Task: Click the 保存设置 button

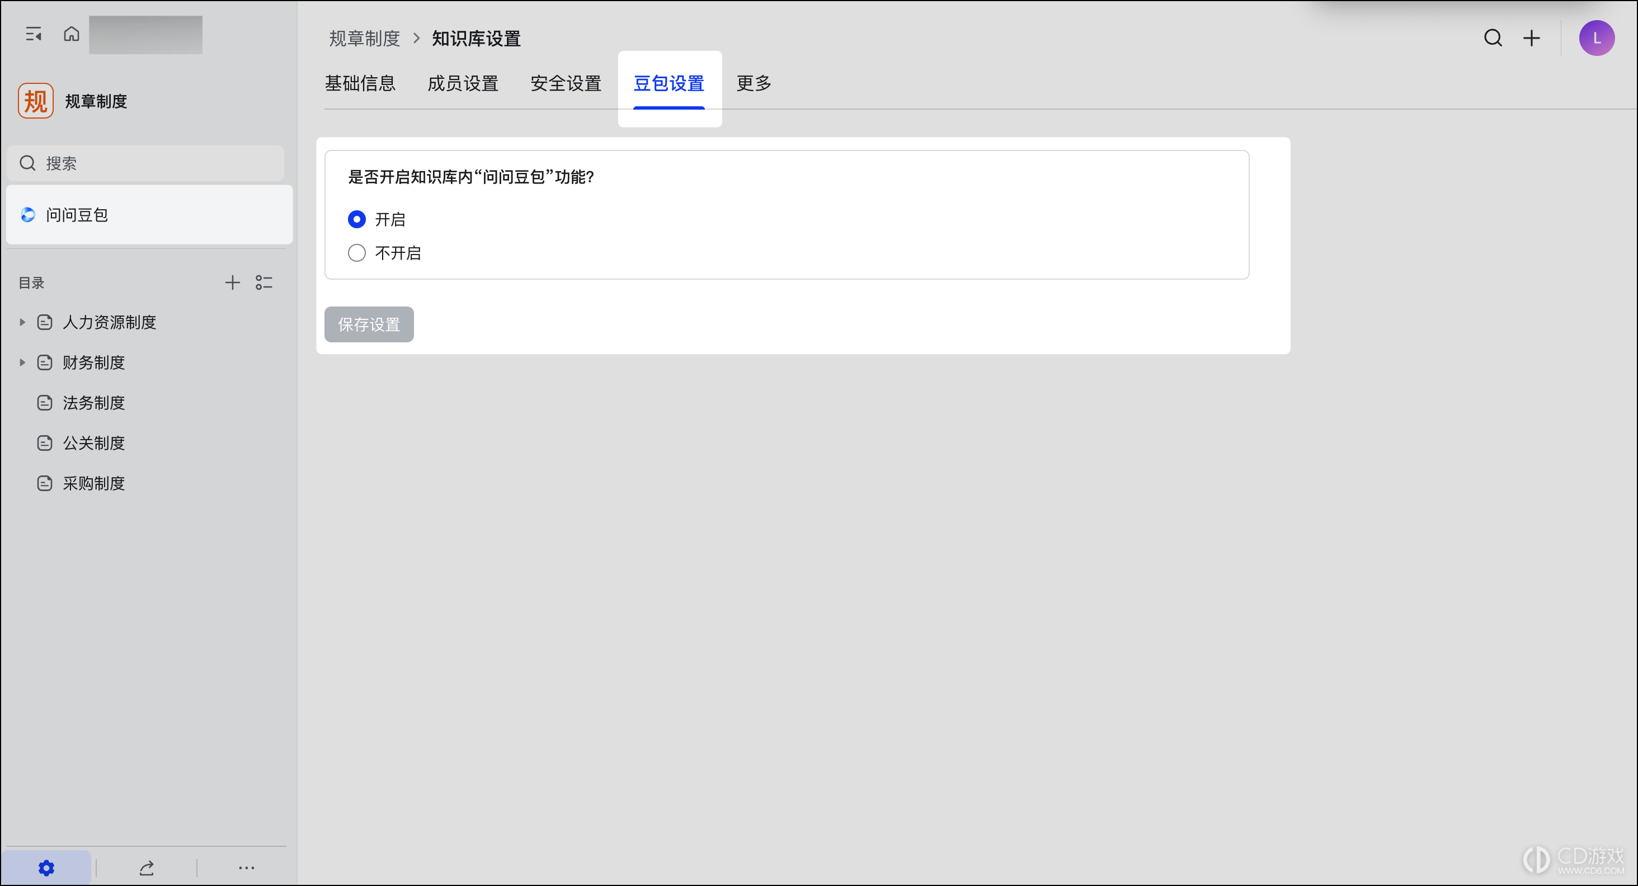Action: click(369, 324)
